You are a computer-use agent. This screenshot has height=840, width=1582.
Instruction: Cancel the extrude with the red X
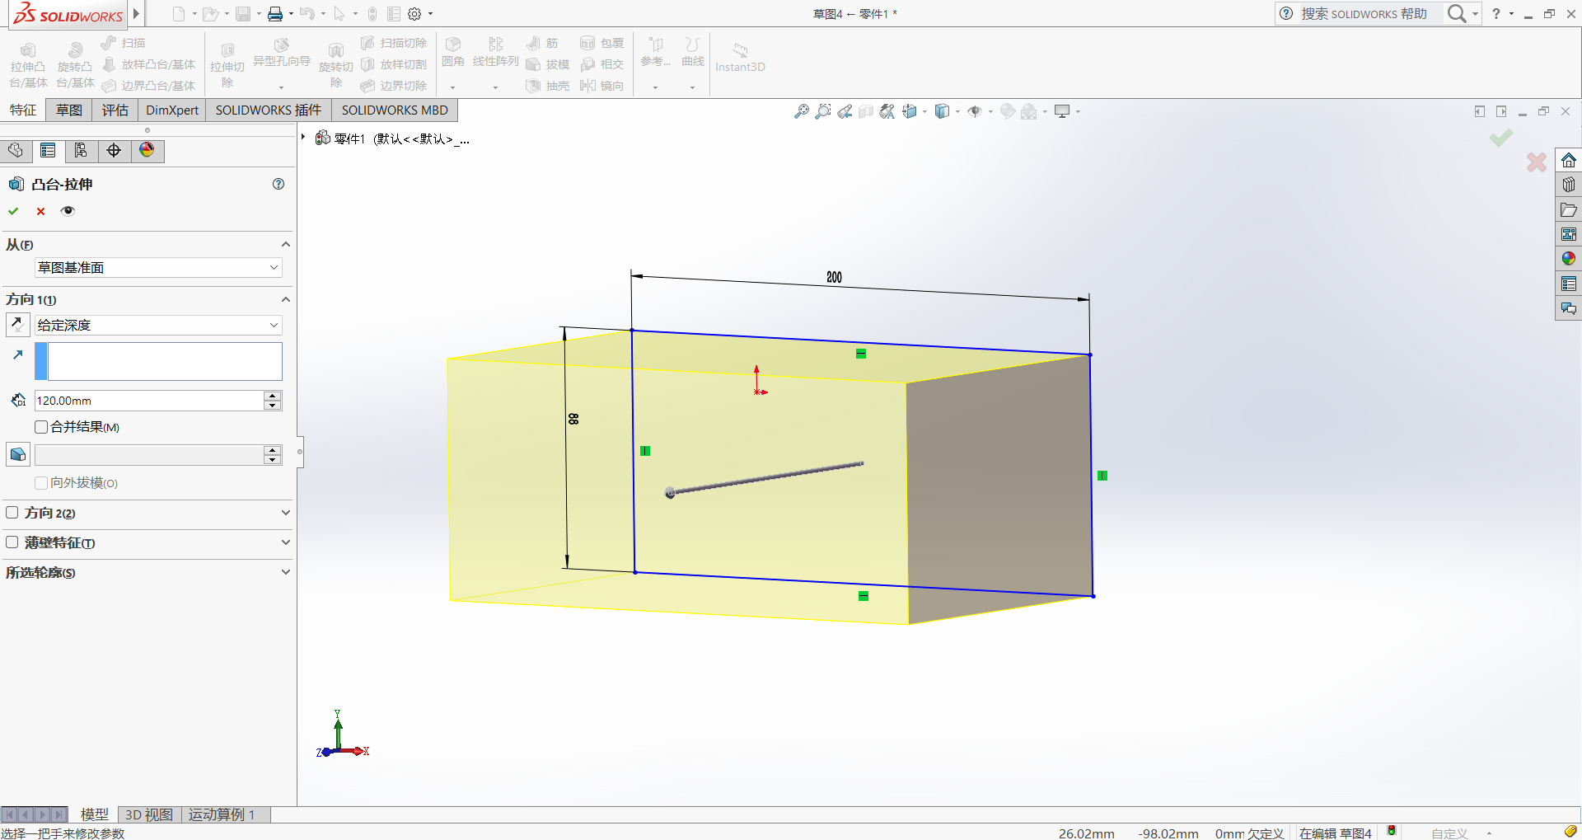point(40,212)
